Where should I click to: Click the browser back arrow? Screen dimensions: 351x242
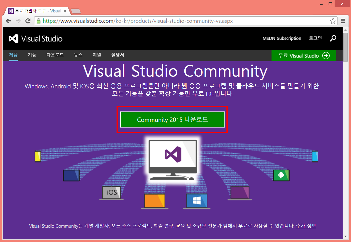(x=8, y=21)
